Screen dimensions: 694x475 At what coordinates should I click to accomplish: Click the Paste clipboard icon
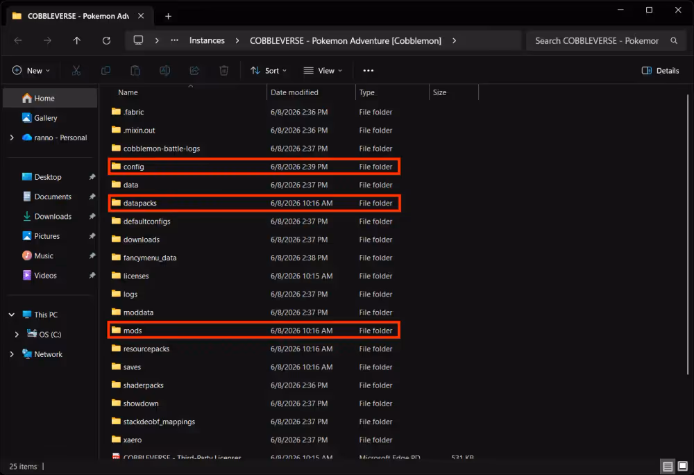tap(135, 70)
